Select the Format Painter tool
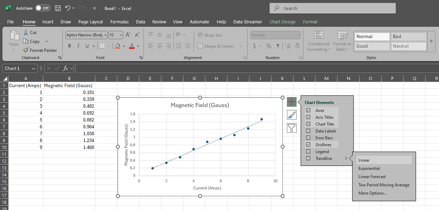 [x=40, y=50]
